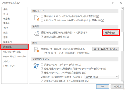125x90 pixels.
Task: Click the 開発 section header
Action: pos(75,43)
